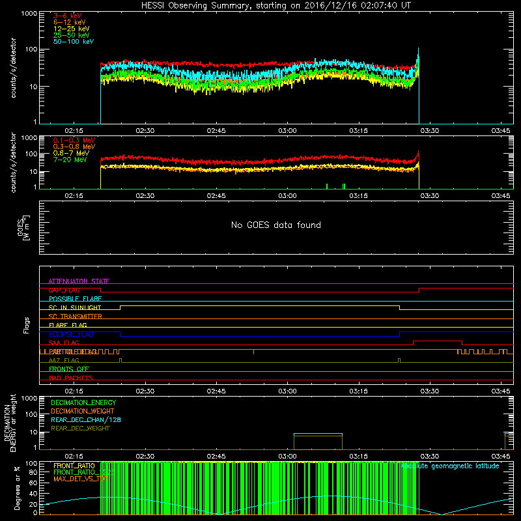Click the raised SAA_FLAG step segment
521x521 pixels.
[438, 341]
